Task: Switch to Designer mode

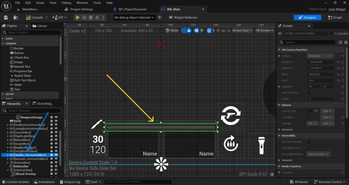Action: tap(307, 18)
